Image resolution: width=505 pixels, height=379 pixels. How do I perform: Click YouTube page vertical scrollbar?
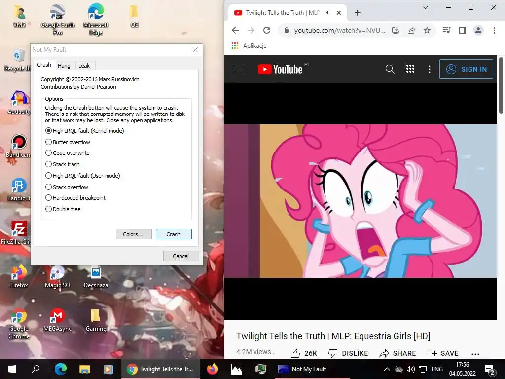tap(501, 85)
